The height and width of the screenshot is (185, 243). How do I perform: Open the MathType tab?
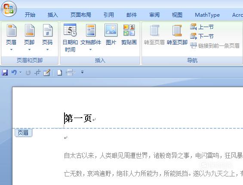207,15
